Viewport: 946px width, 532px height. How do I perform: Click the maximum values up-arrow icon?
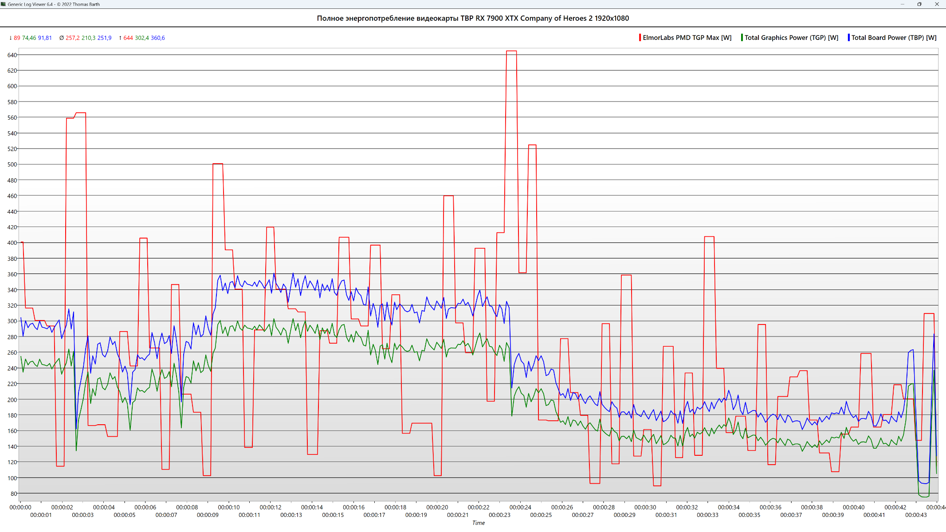point(120,38)
